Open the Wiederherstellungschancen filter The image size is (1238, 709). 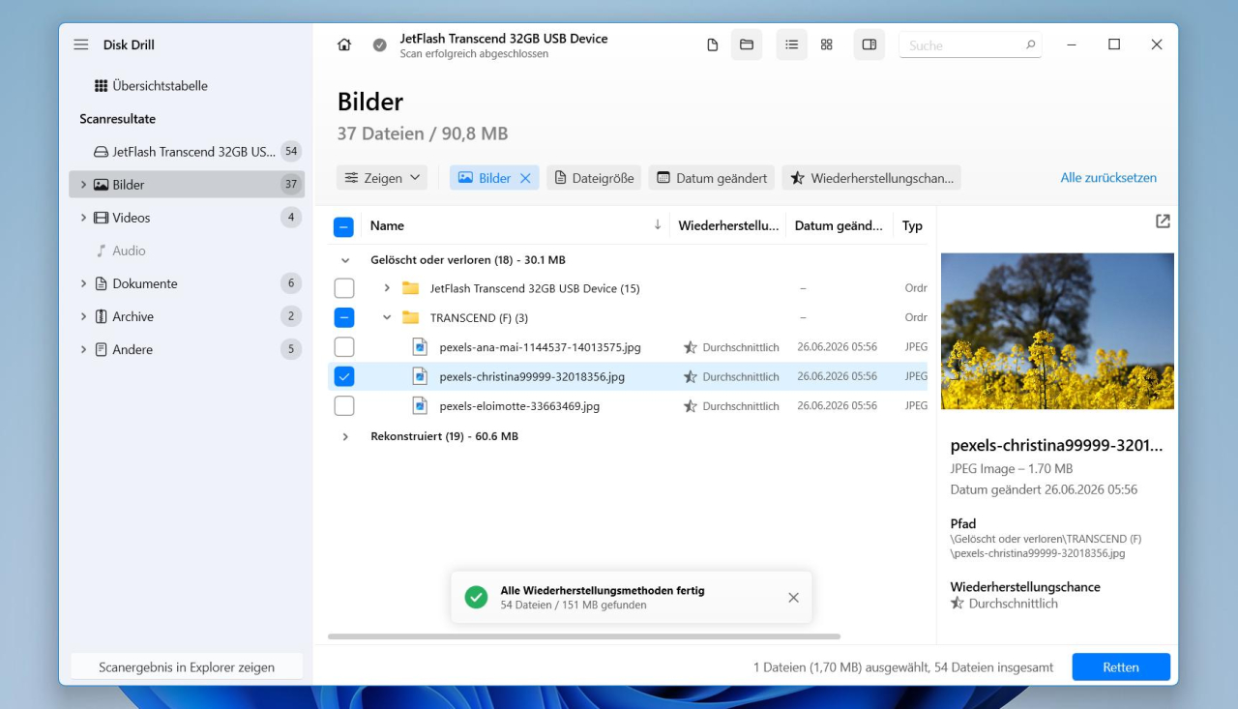point(871,178)
